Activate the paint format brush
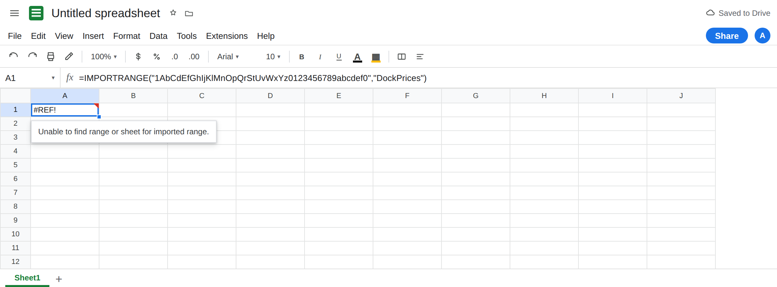Image resolution: width=777 pixels, height=287 pixels. (x=69, y=57)
